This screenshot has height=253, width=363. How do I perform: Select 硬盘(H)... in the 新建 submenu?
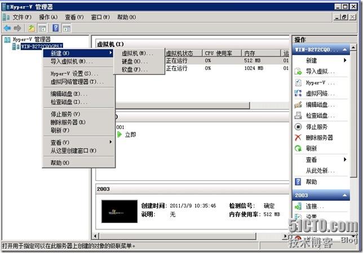(x=139, y=61)
